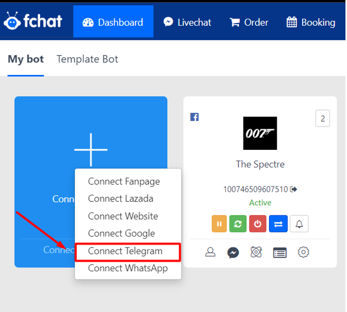Click the Booking calendar icon
The image size is (347, 312).
[x=292, y=22]
